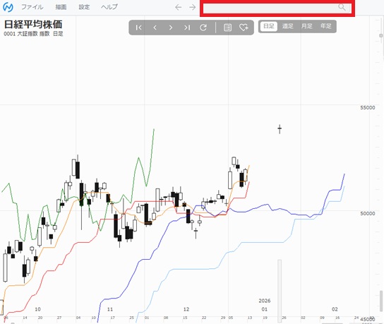Click the app logo icon
This screenshot has width=384, height=324.
[x=8, y=7]
